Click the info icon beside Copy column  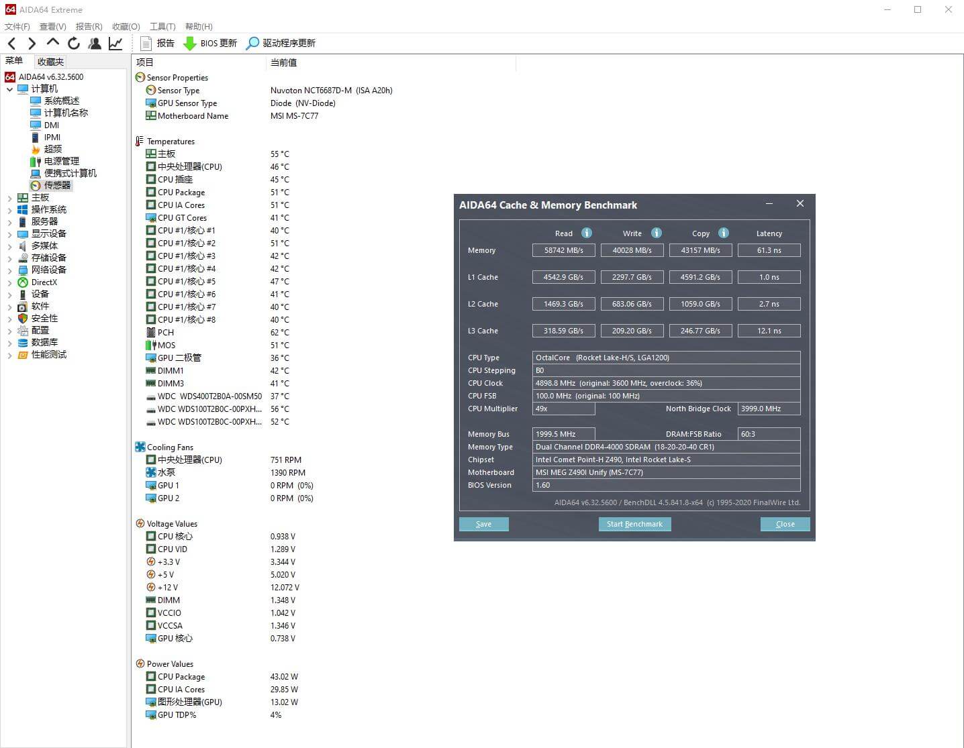(x=724, y=233)
